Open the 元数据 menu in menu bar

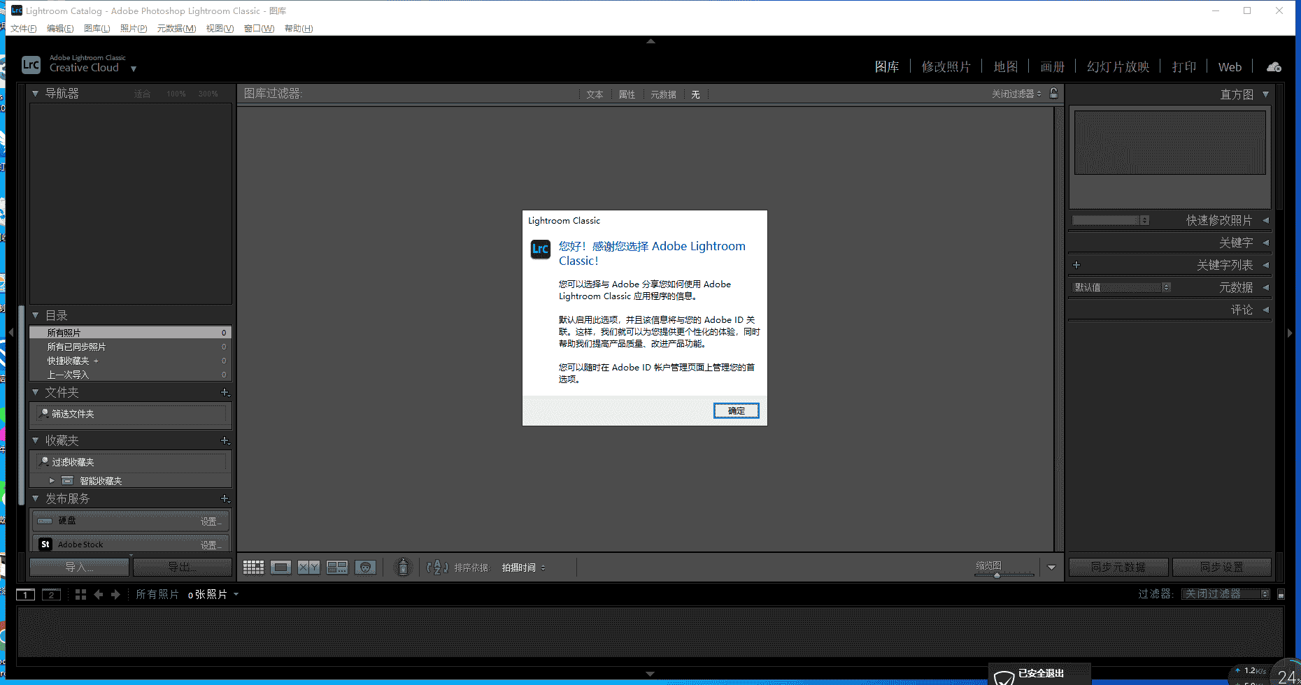(176, 28)
